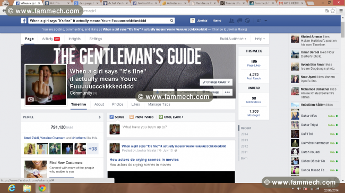The image size is (345, 193).
Task: Click Chrome back arrow
Action: coord(4,11)
